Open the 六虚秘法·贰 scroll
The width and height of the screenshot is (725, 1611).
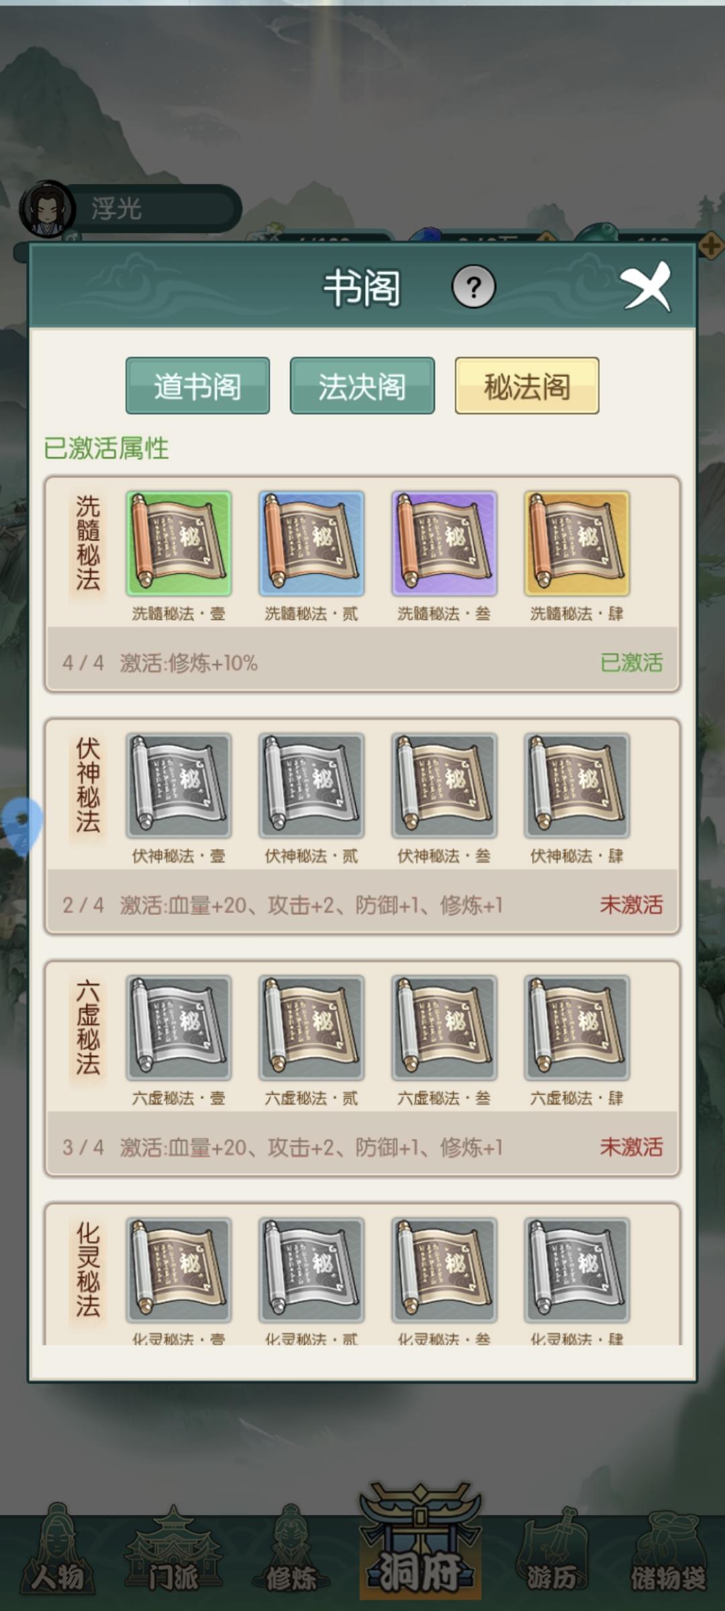[x=311, y=1028]
